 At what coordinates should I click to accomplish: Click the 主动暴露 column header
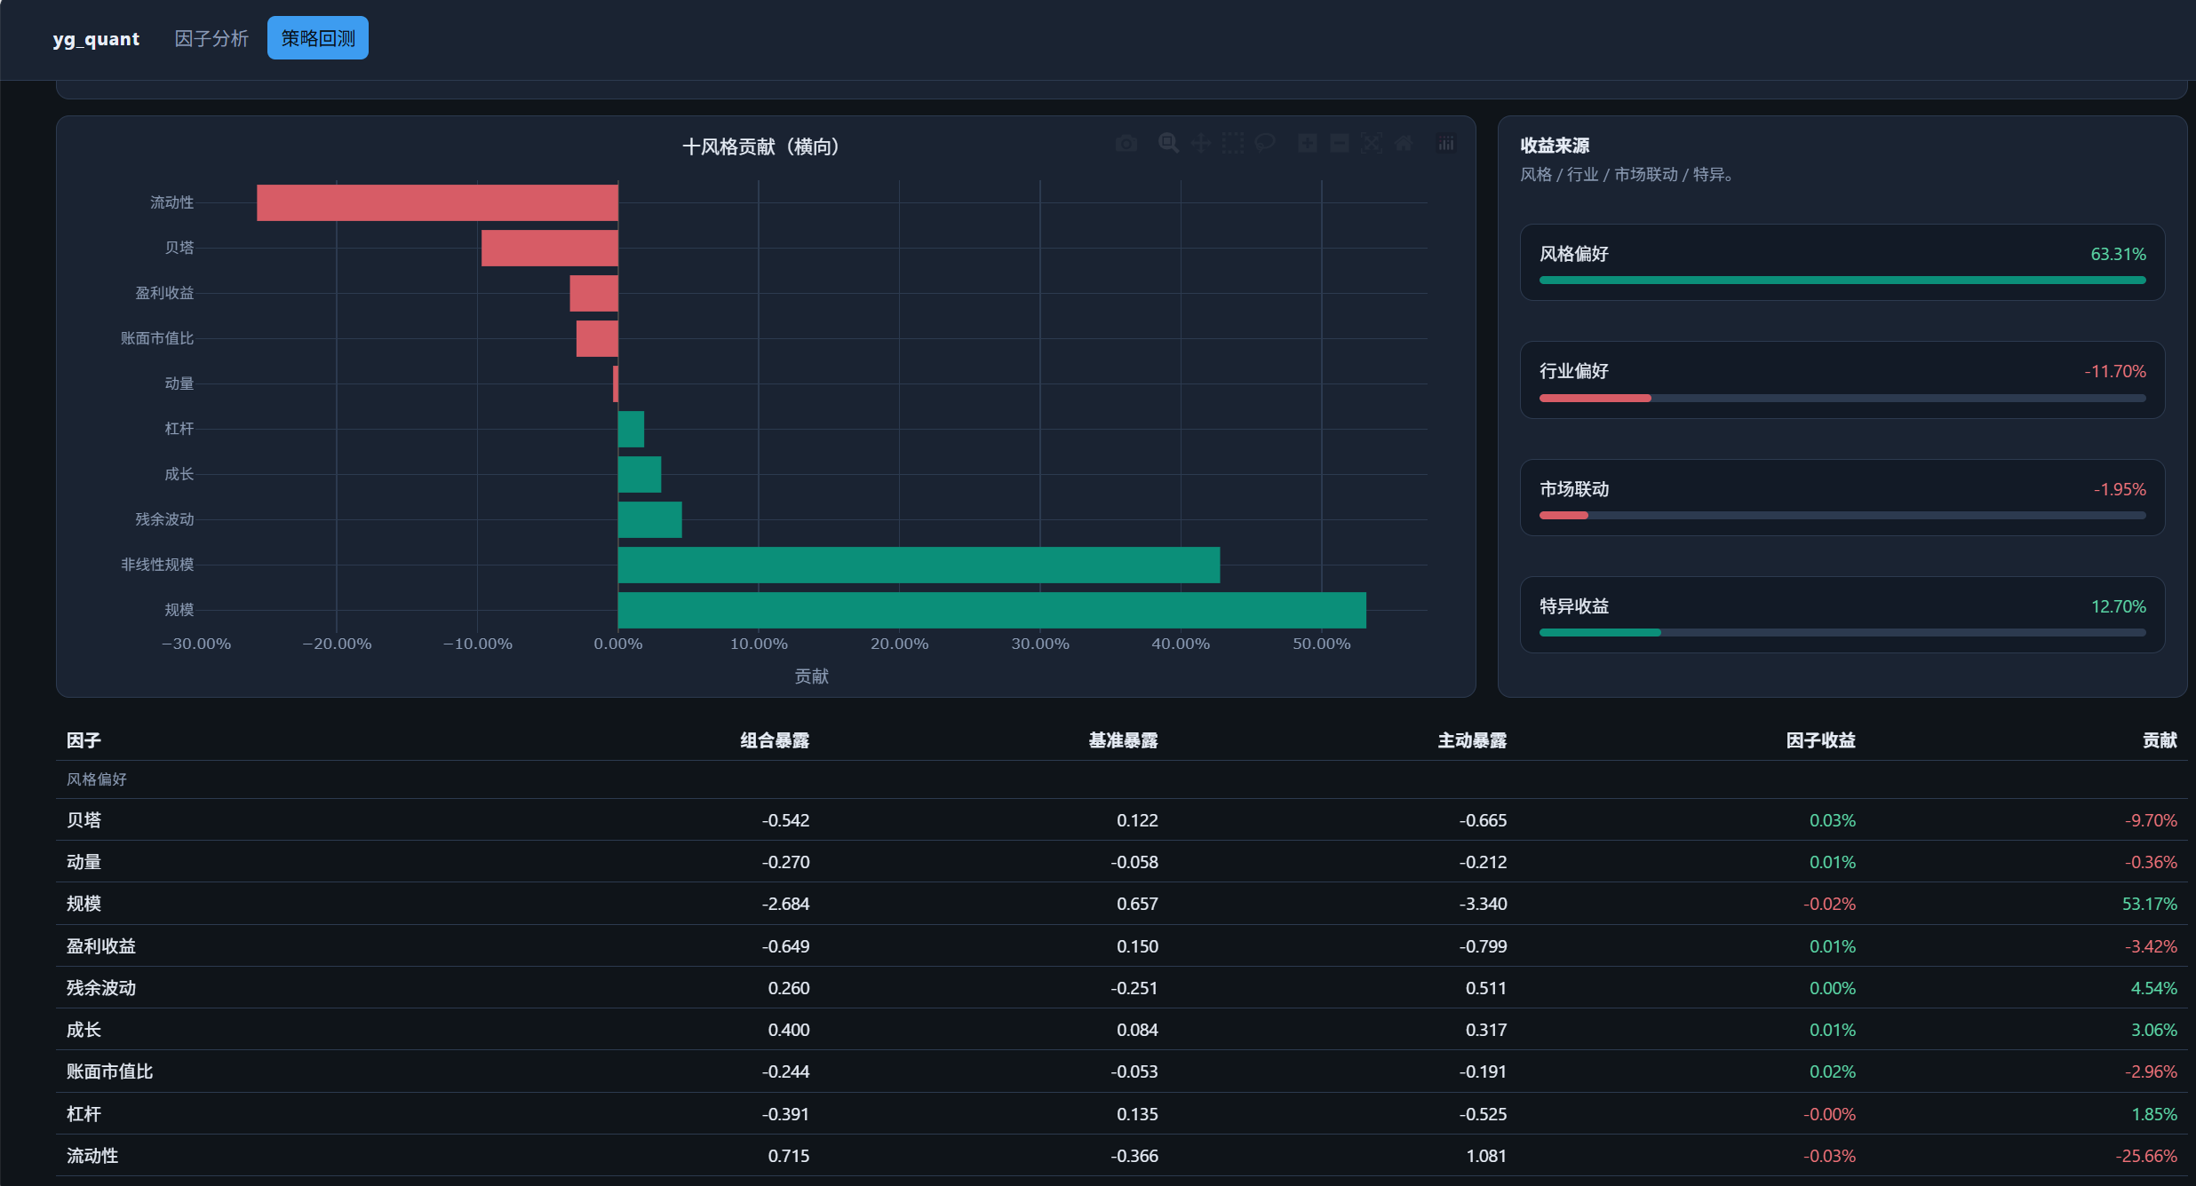[1472, 740]
